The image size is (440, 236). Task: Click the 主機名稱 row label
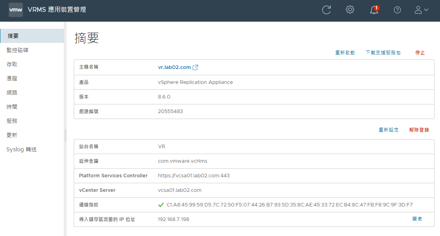pyautogui.click(x=89, y=67)
